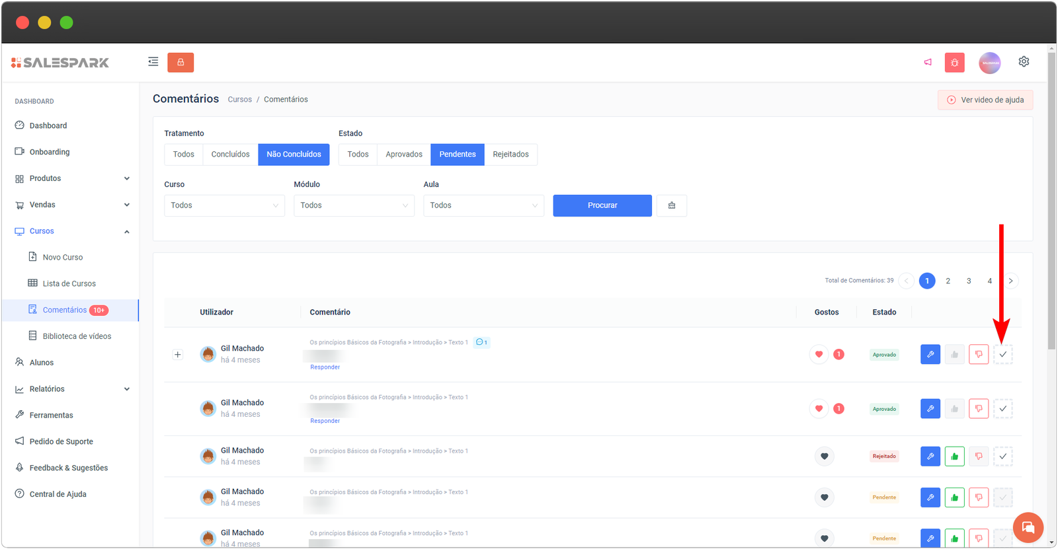Go to page 2 of comments

coord(948,281)
